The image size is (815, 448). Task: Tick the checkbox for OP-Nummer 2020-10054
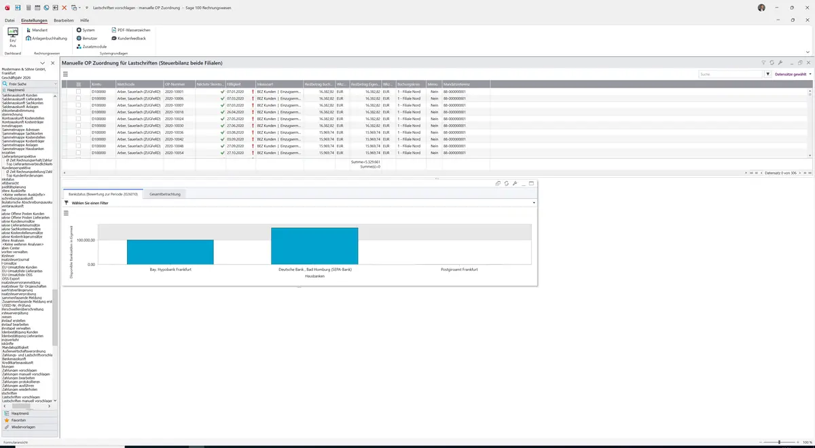click(78, 153)
